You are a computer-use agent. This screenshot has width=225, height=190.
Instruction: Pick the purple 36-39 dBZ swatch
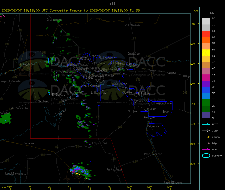[206, 84]
